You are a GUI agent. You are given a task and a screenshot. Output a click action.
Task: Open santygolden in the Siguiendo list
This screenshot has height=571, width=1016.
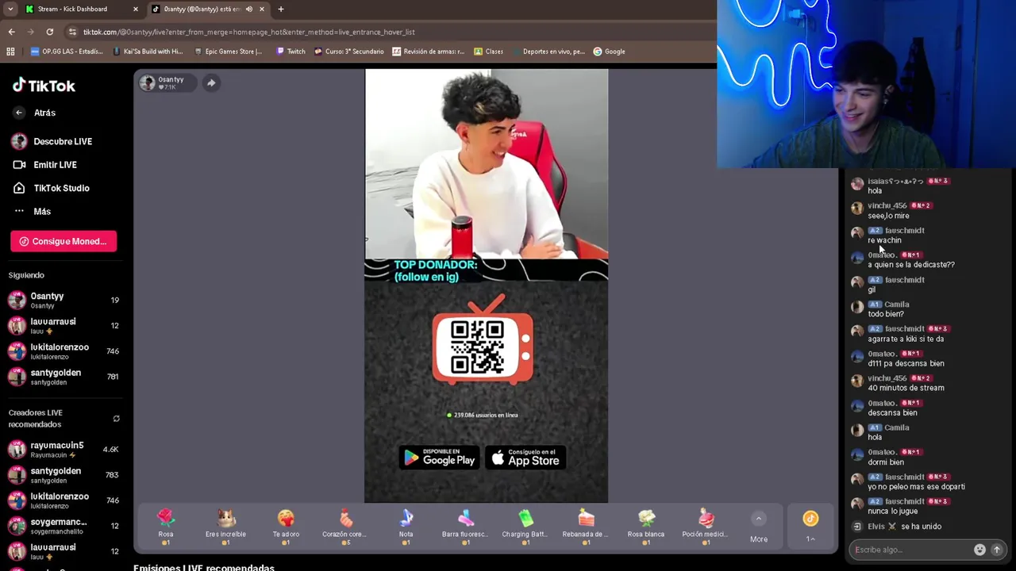tap(62, 377)
